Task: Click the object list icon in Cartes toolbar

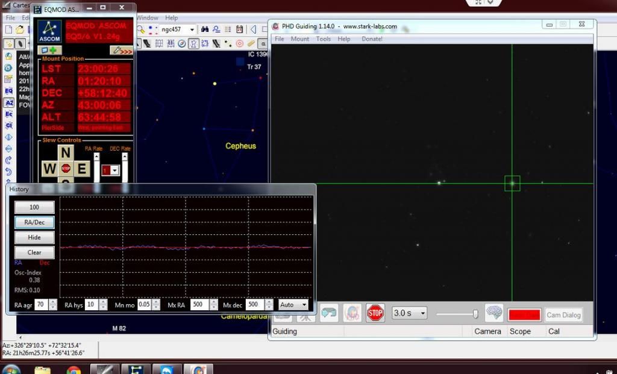Action: (228, 30)
